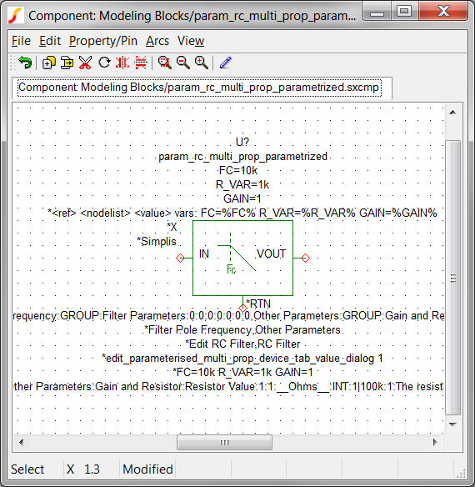Flip selection with the horizontal flip icon
The width and height of the screenshot is (475, 487).
point(141,63)
